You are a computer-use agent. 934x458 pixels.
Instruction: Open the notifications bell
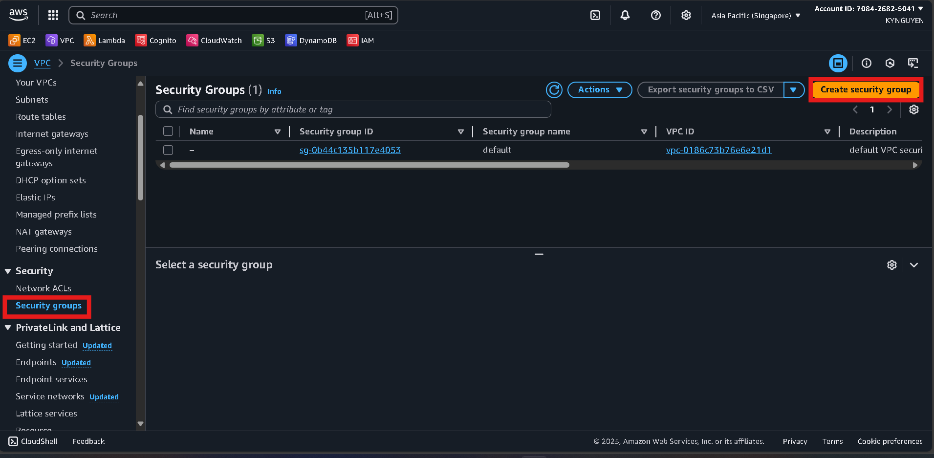point(625,15)
